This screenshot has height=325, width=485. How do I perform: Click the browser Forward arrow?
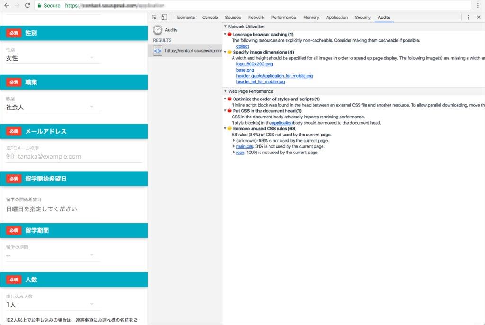(17, 5)
